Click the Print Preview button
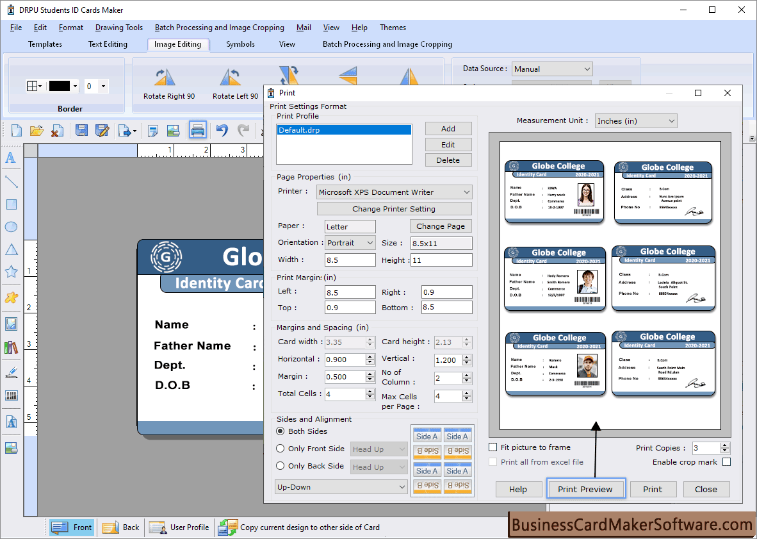The image size is (757, 539). 585,488
